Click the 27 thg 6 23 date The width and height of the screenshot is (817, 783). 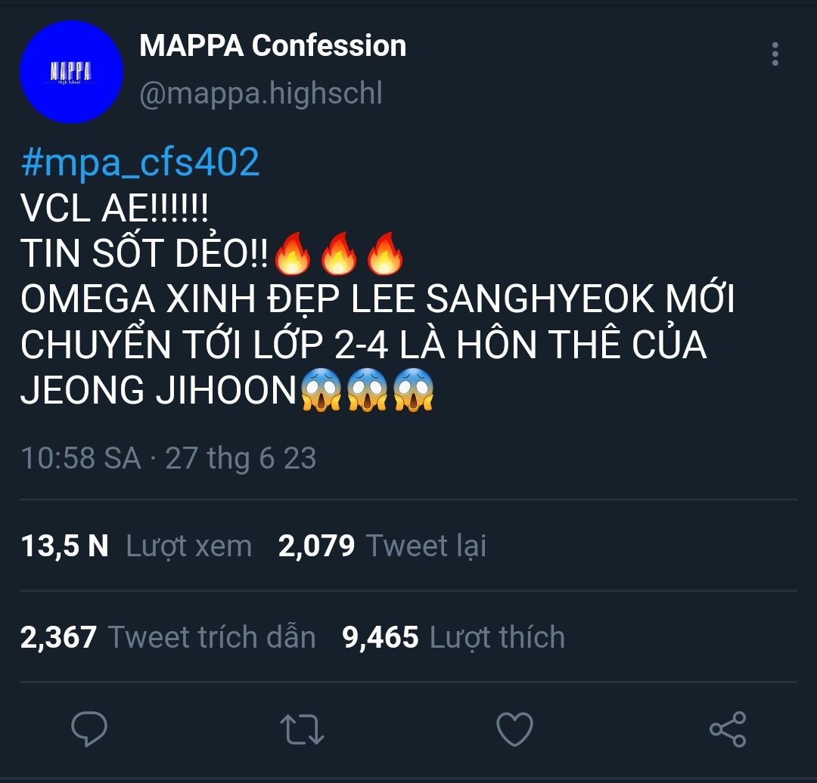coord(241,459)
